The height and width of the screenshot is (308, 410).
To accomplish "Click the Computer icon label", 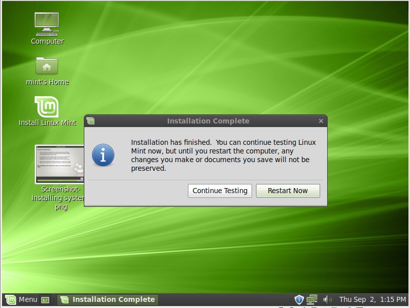I will (x=47, y=41).
